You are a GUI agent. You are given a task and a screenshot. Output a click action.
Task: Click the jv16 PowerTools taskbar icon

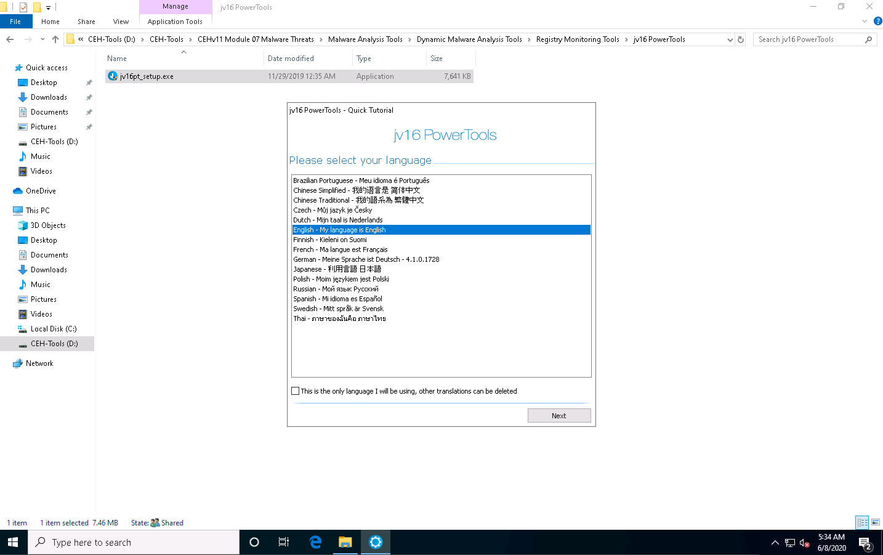point(376,542)
